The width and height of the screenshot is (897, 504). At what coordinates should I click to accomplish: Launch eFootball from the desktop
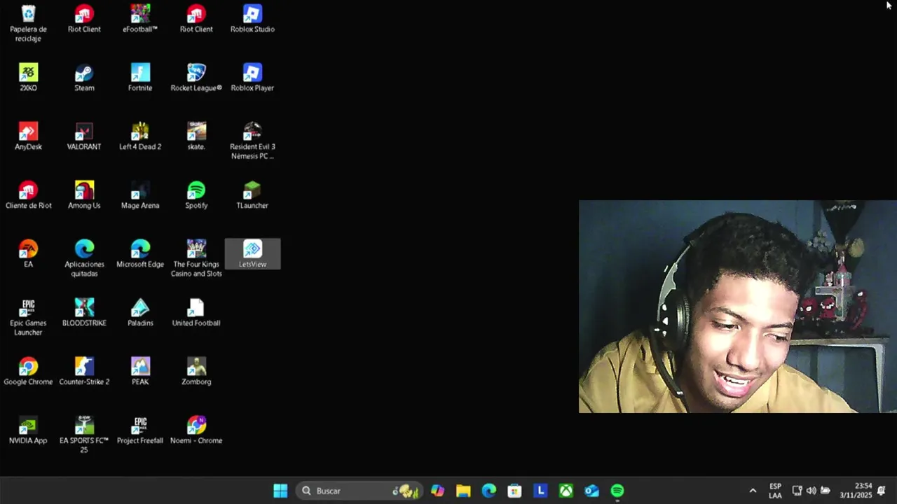140,19
